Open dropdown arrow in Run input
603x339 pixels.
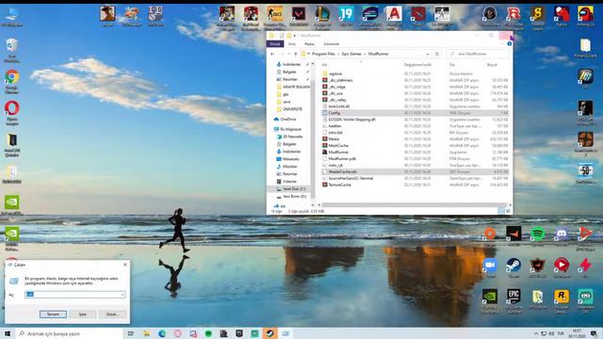click(122, 295)
